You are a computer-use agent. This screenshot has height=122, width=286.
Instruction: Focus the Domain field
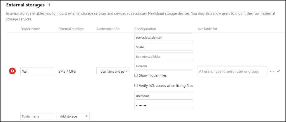click(164, 66)
